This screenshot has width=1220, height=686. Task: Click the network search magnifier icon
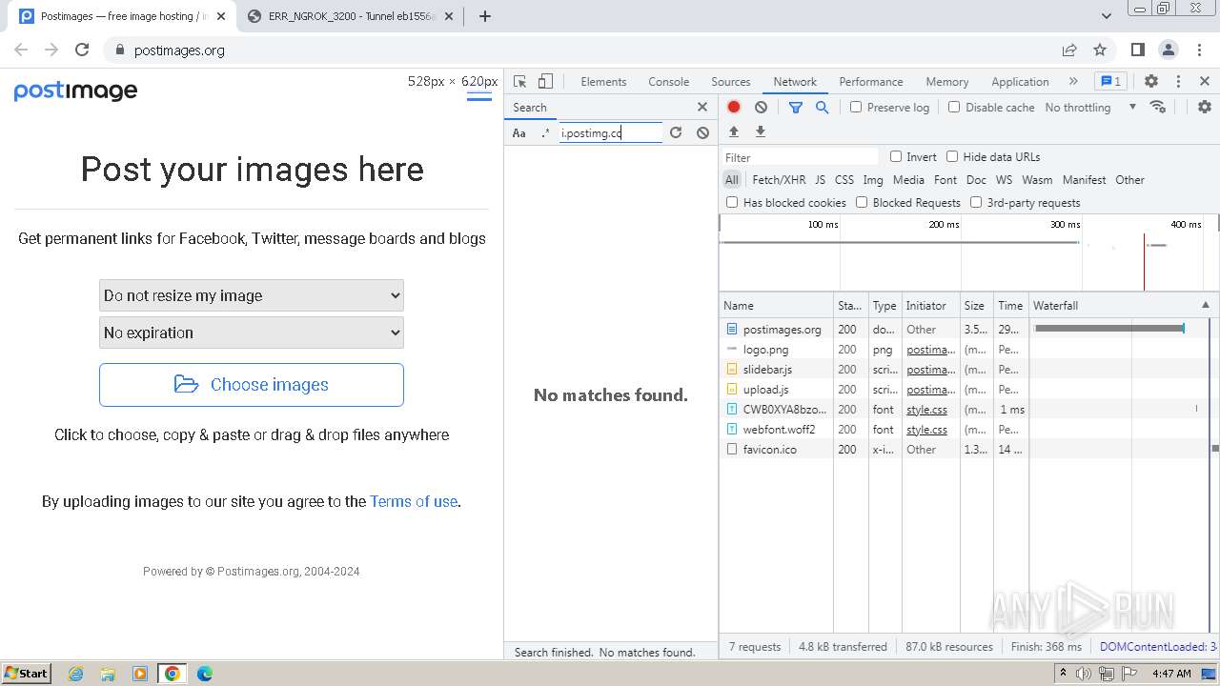pyautogui.click(x=822, y=108)
